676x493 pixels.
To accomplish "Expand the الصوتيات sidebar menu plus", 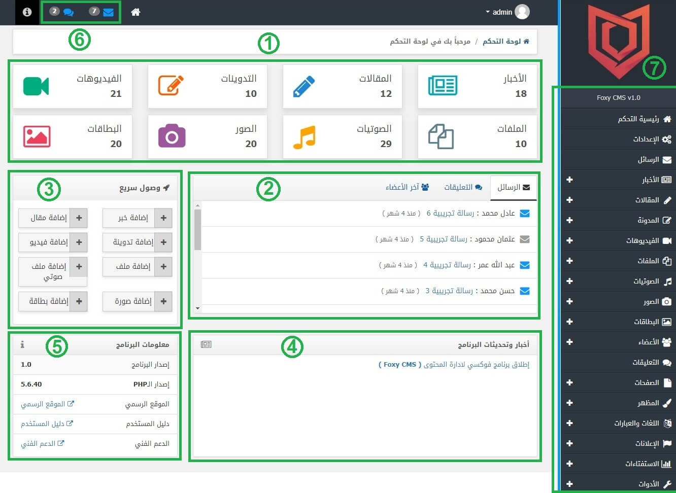I will point(569,281).
